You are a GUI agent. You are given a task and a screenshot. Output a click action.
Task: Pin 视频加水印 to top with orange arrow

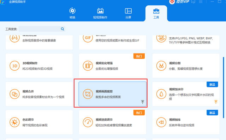pyautogui.click(x=216, y=102)
